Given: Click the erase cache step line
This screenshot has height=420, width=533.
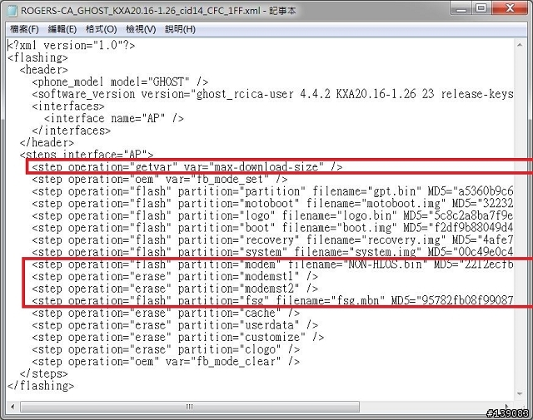Looking at the screenshot, I should click(166, 313).
